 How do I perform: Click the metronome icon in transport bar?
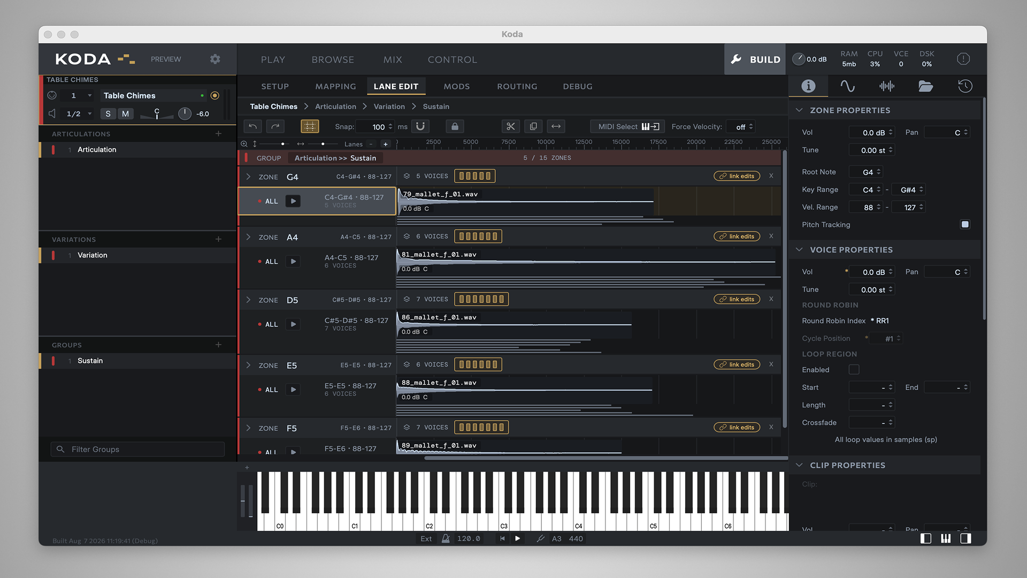point(446,538)
